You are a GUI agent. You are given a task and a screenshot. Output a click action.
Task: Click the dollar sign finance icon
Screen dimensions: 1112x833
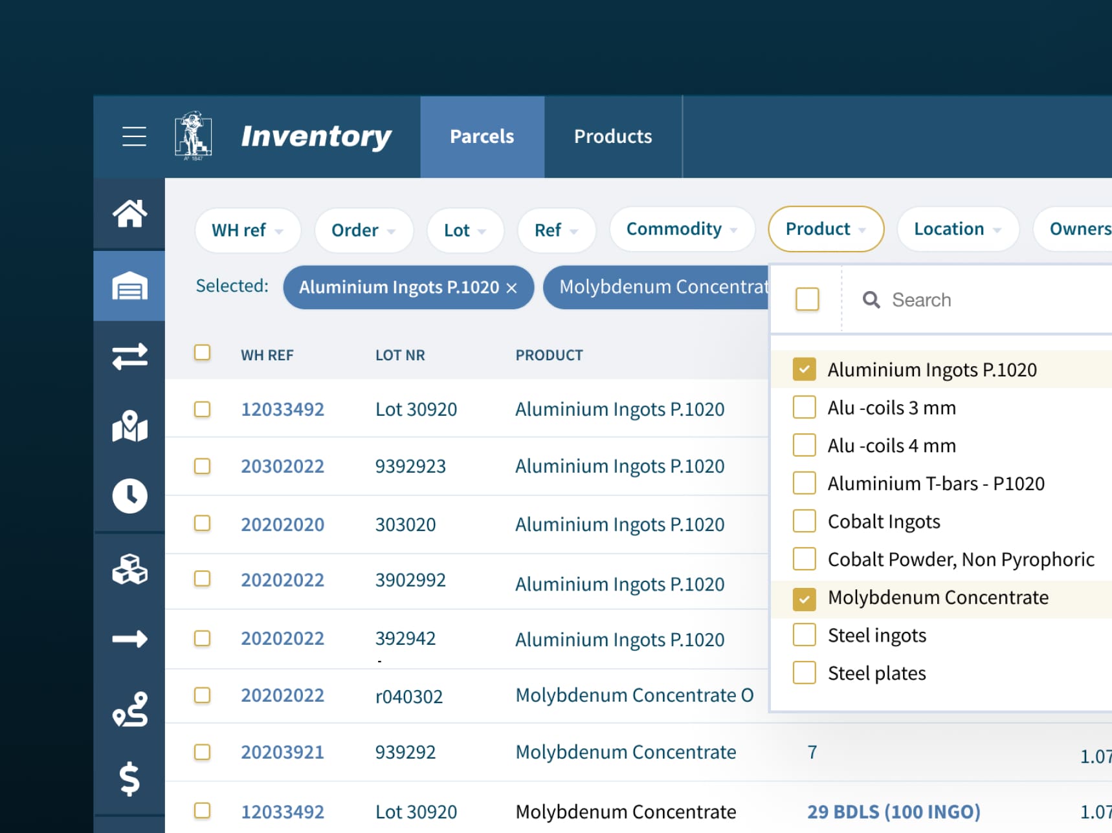click(x=129, y=778)
